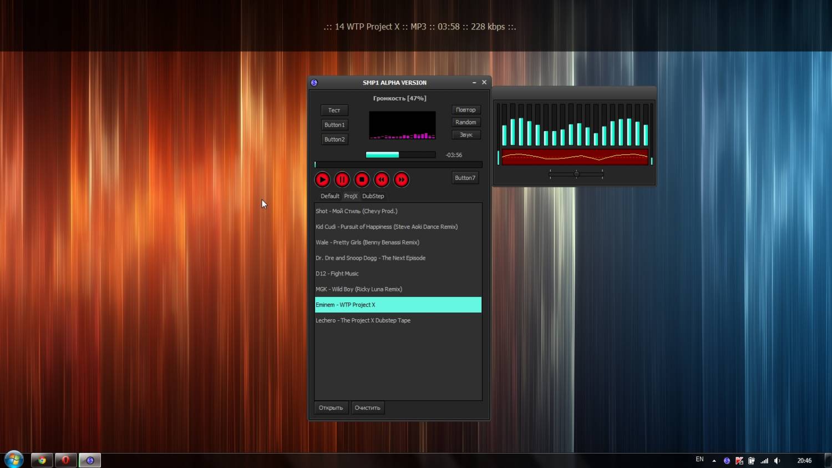Minimize the SMP1 ALPHA VERSION window
Screen dimensions: 832x468
tap(474, 82)
